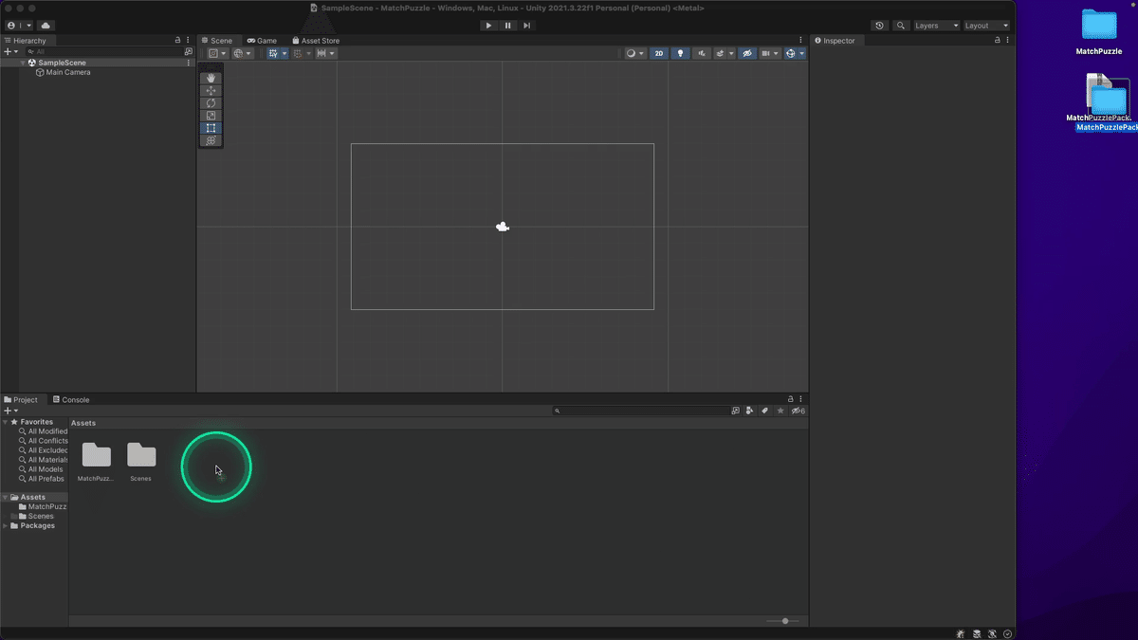
Task: Open the global search magnifier
Action: click(901, 26)
